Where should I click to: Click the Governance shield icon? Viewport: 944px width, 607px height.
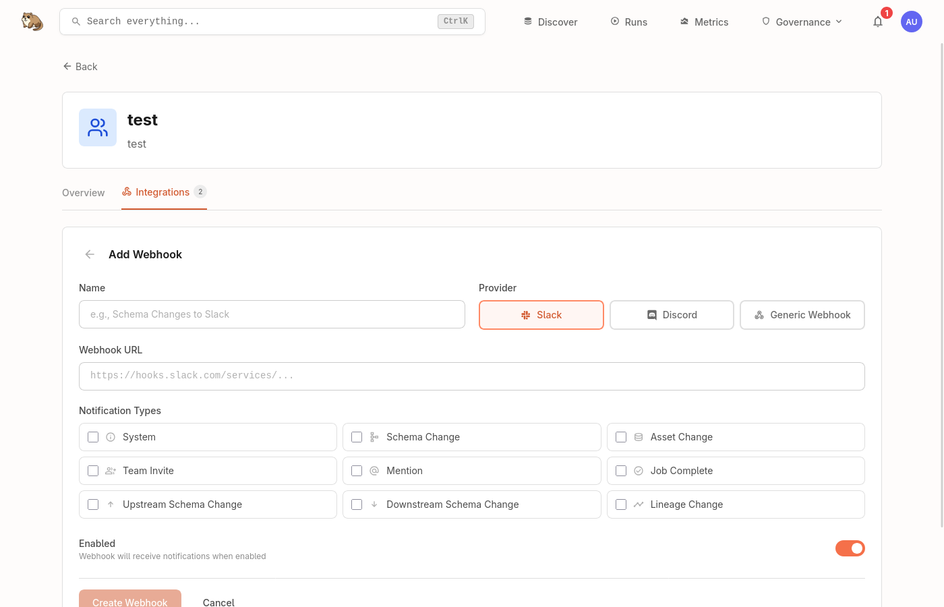(766, 21)
